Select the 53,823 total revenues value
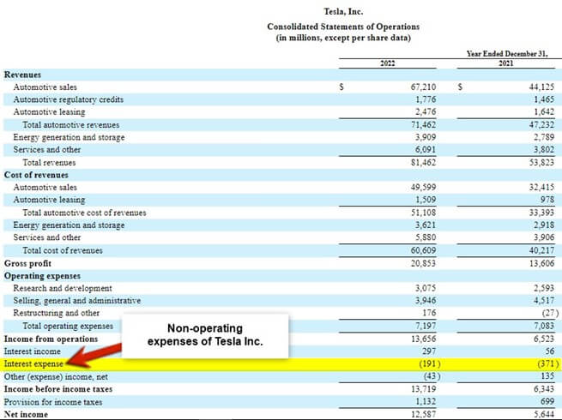The width and height of the screenshot is (562, 420). click(541, 163)
